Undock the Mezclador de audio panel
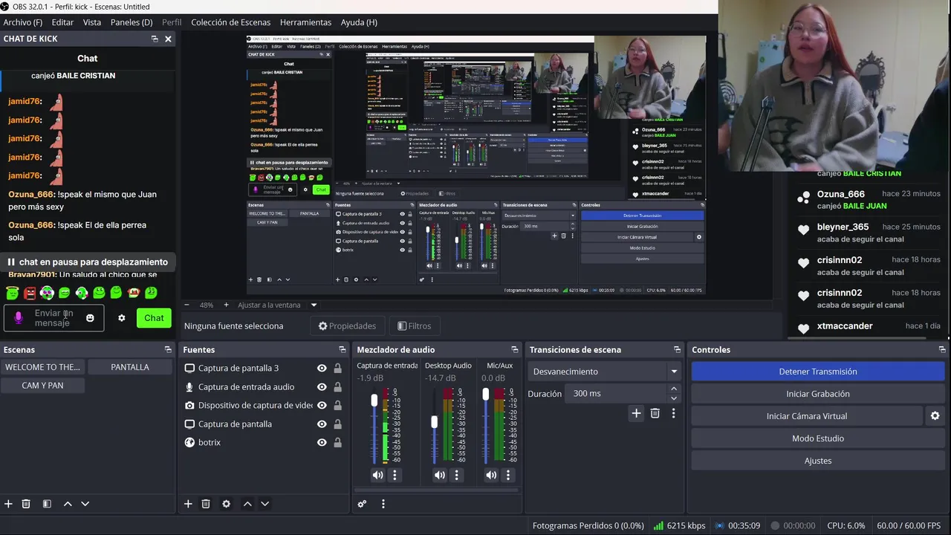This screenshot has height=535, width=951. click(x=515, y=349)
